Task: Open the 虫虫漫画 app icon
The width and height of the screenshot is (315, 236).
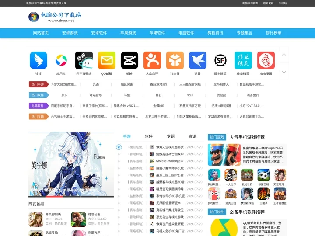Action: [266, 60]
